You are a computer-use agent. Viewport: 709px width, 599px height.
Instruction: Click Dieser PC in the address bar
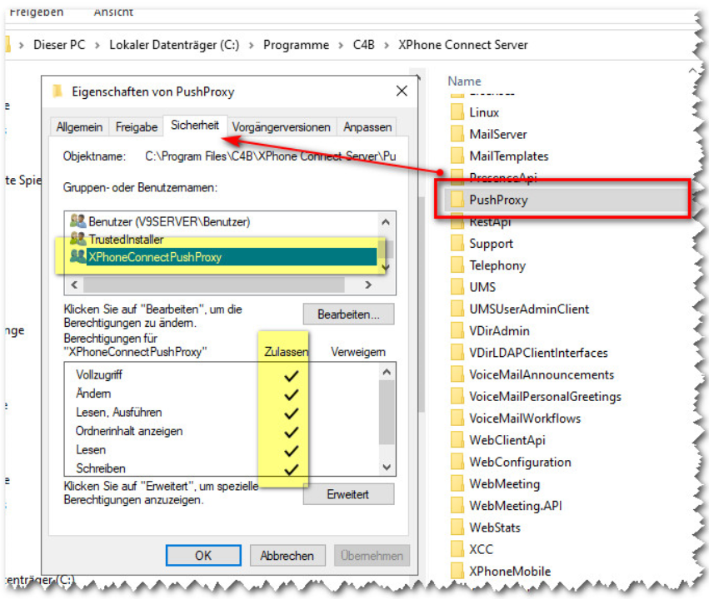(x=59, y=45)
